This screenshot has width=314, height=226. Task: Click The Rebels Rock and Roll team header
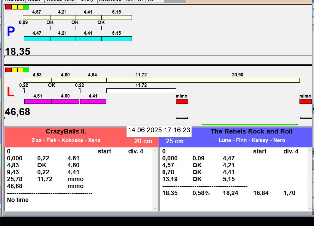251,132
